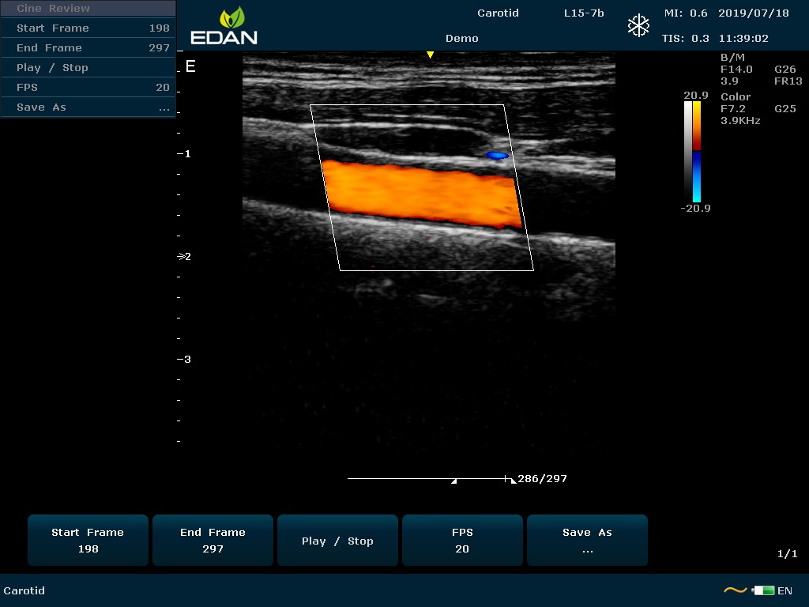
Task: Click the E orientation marker beside the image
Action: point(190,66)
